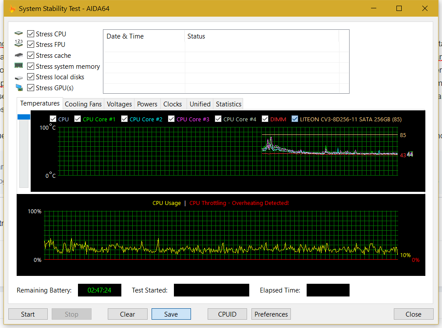Screen dimensions: 442x328
Task: Open Preferences
Action: [x=271, y=314]
